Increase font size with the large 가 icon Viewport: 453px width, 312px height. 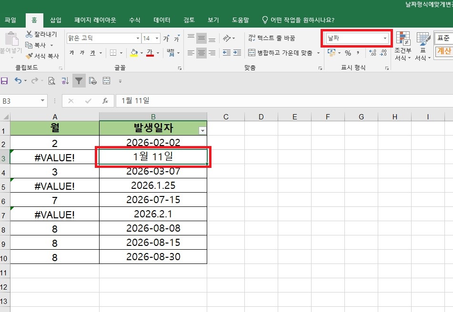click(x=166, y=38)
